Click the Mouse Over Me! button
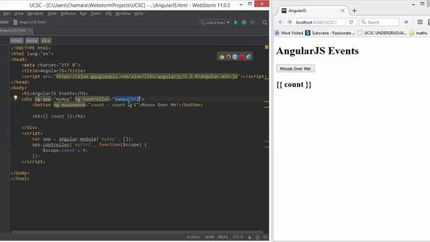The width and height of the screenshot is (430, 242). (x=296, y=69)
